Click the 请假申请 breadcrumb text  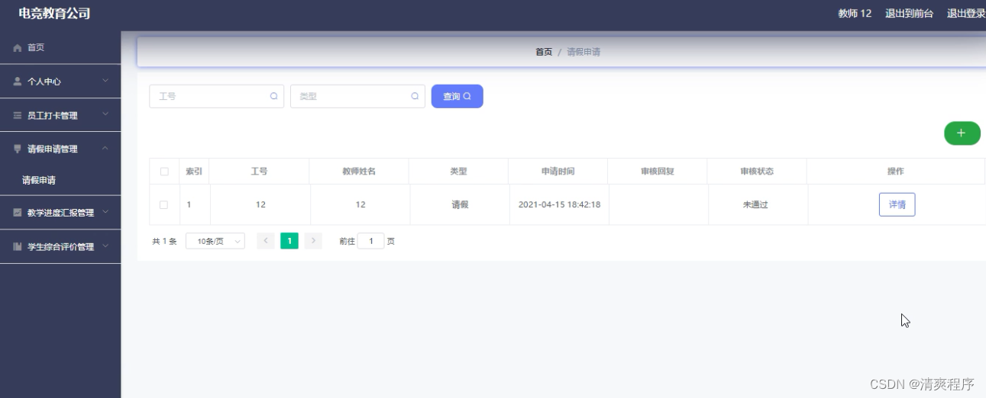pos(584,52)
